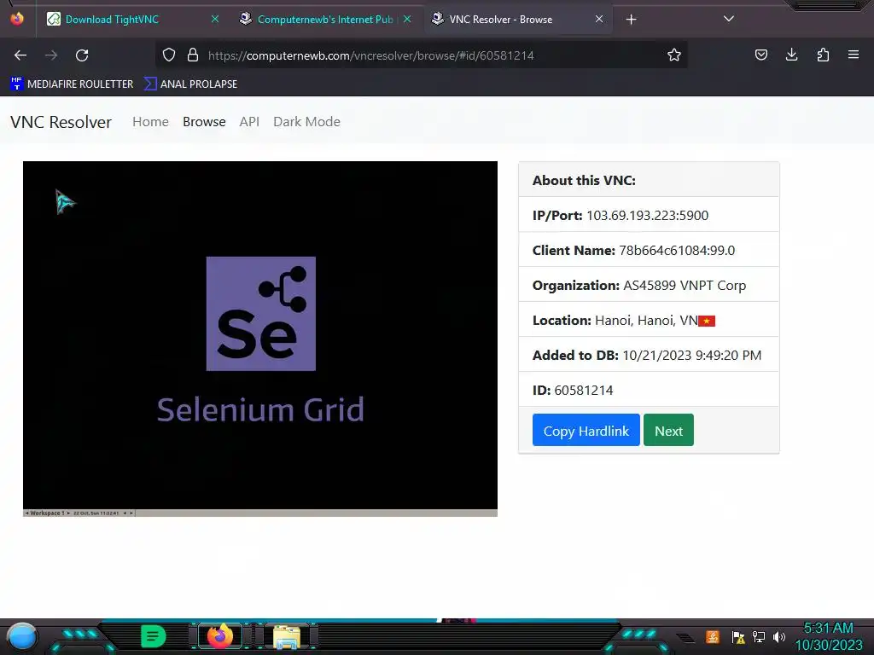Open the taskbar clock and date
This screenshot has height=655, width=874.
[828, 636]
